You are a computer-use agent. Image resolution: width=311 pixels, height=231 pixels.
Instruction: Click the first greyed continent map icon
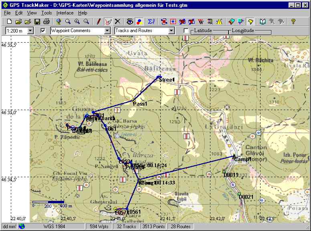[x=272, y=21]
